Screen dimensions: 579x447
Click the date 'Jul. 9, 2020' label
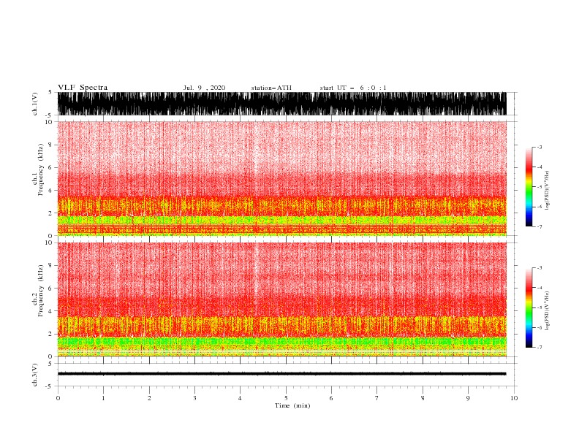pyautogui.click(x=204, y=88)
